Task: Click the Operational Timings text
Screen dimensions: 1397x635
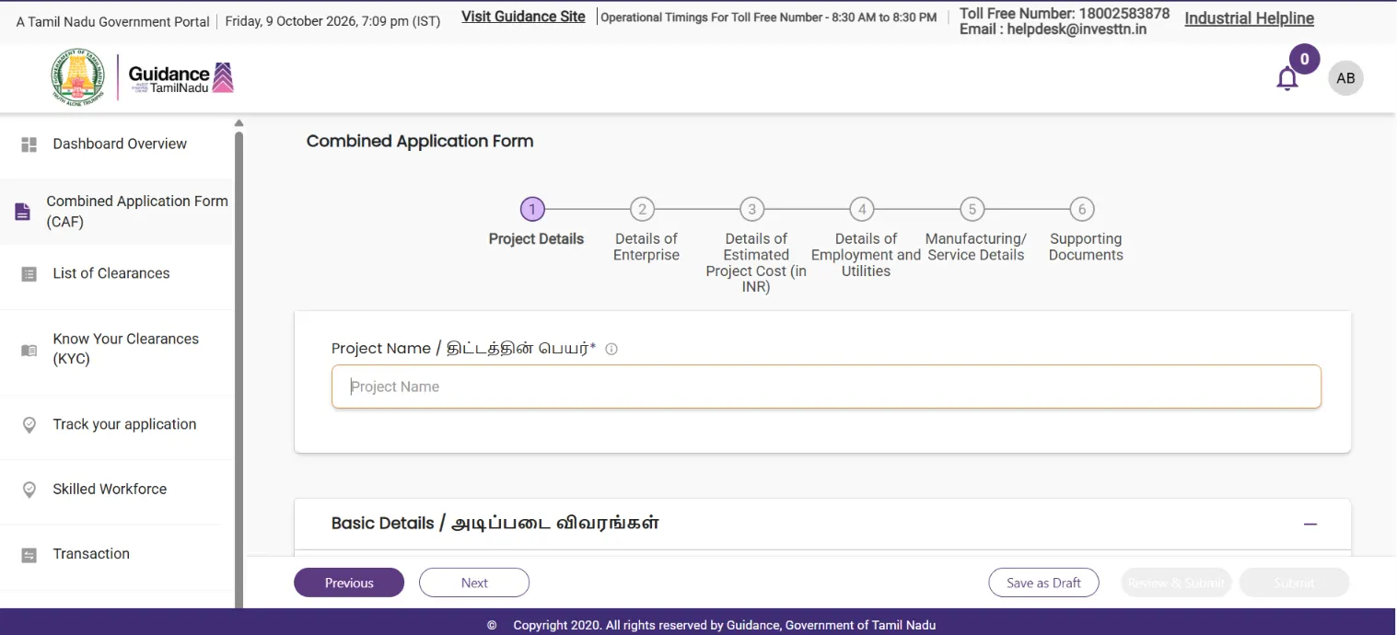Action: pyautogui.click(x=769, y=17)
